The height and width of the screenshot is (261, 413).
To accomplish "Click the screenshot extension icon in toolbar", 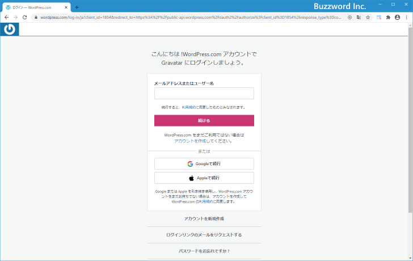I will coord(379,18).
